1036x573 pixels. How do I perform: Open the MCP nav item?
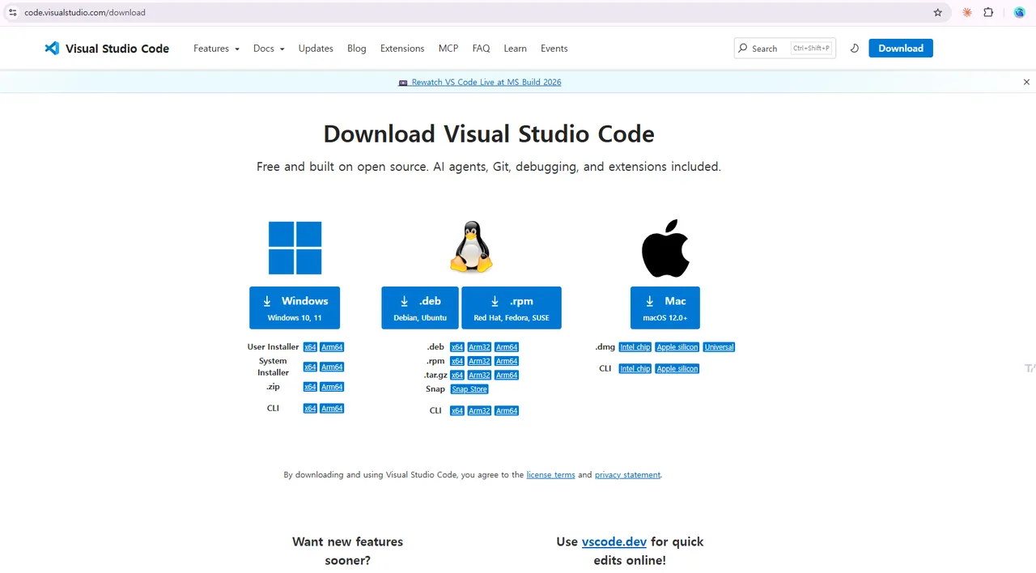click(x=448, y=49)
